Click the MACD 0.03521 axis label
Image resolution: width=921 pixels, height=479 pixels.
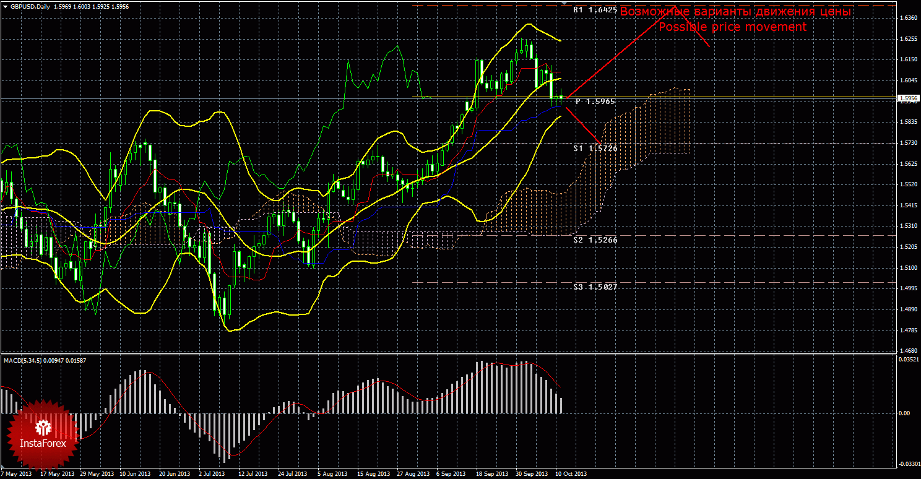(x=907, y=359)
